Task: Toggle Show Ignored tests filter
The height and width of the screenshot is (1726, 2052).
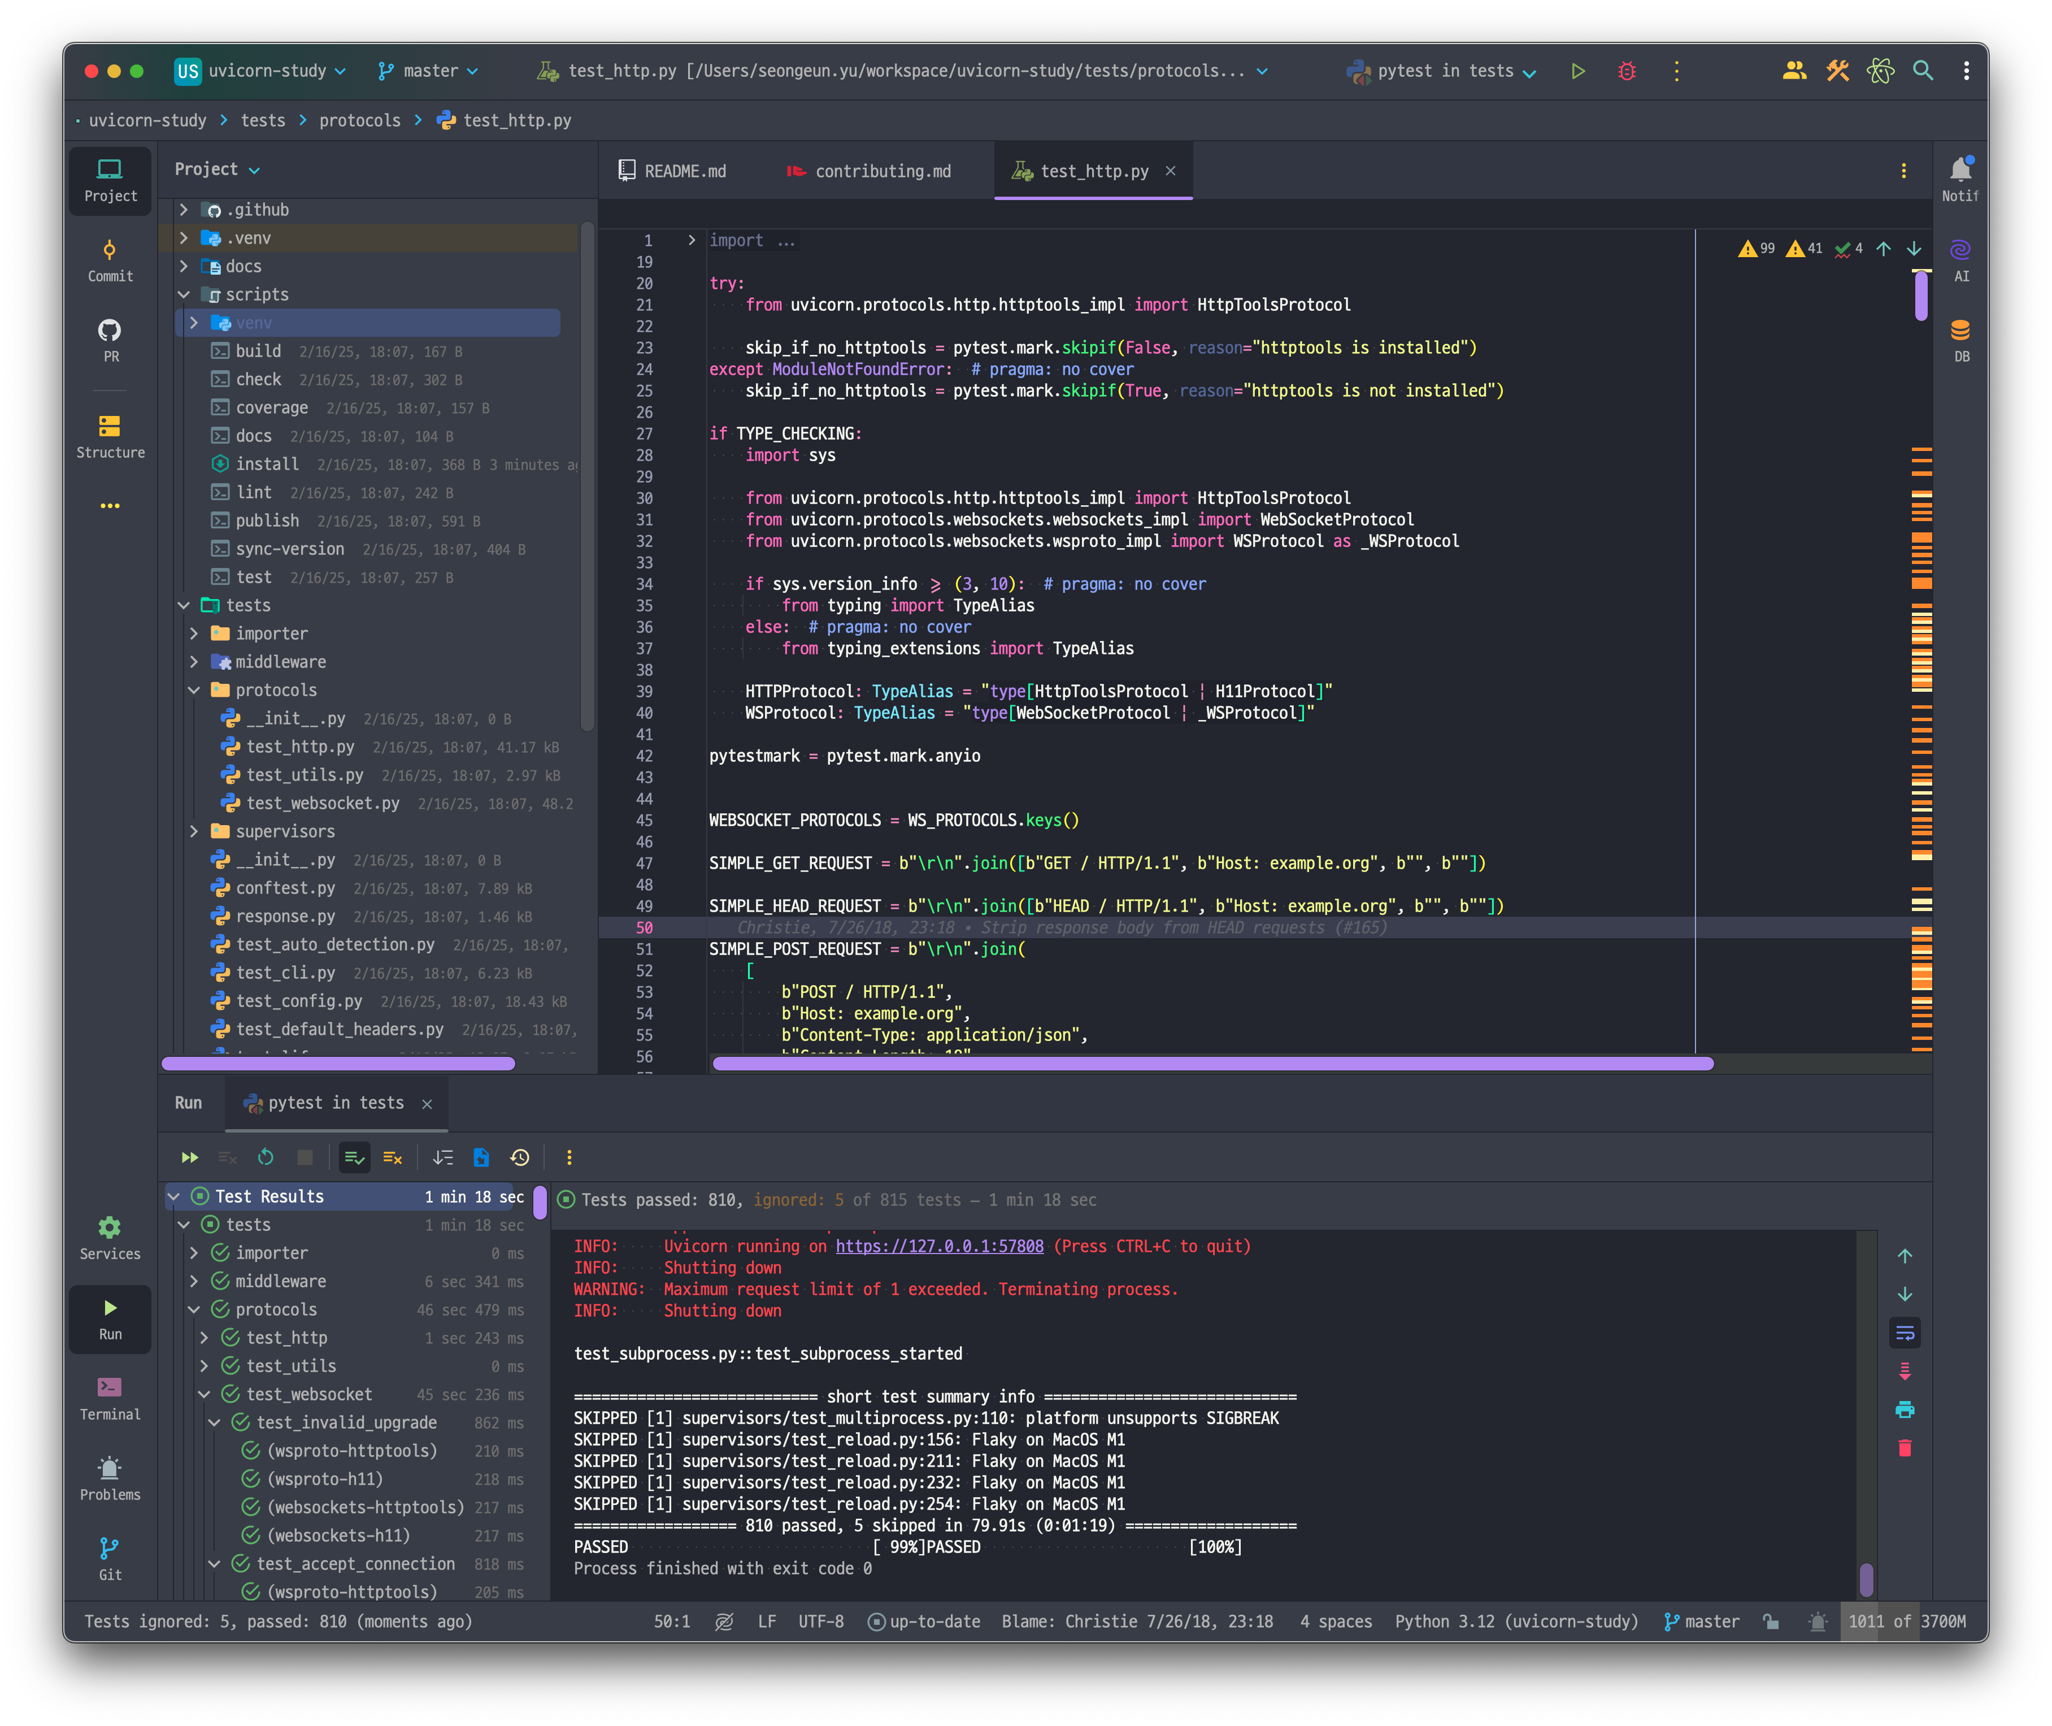Action: [392, 1157]
